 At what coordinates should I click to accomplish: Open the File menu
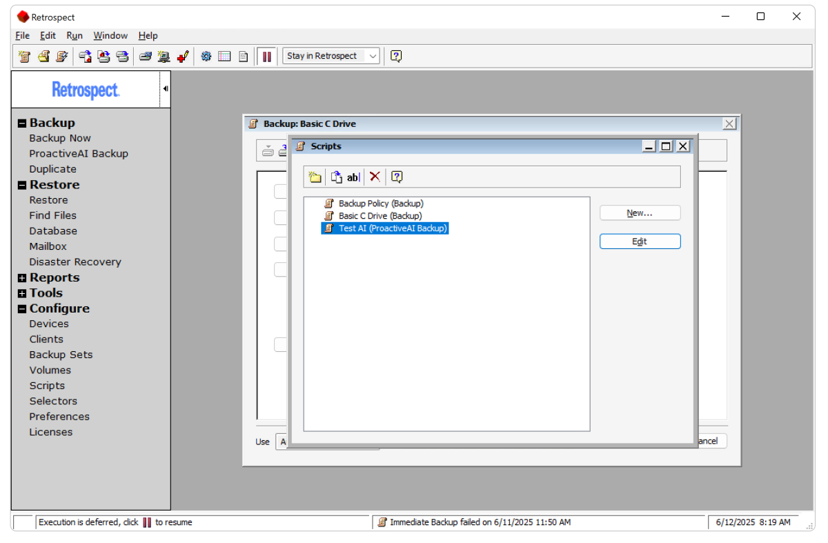23,36
